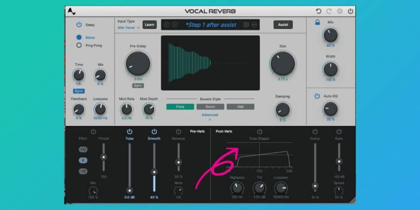Screen dimensions: 420x210
Task: Disable the Tube saturation power toggle
Action: [130, 131]
